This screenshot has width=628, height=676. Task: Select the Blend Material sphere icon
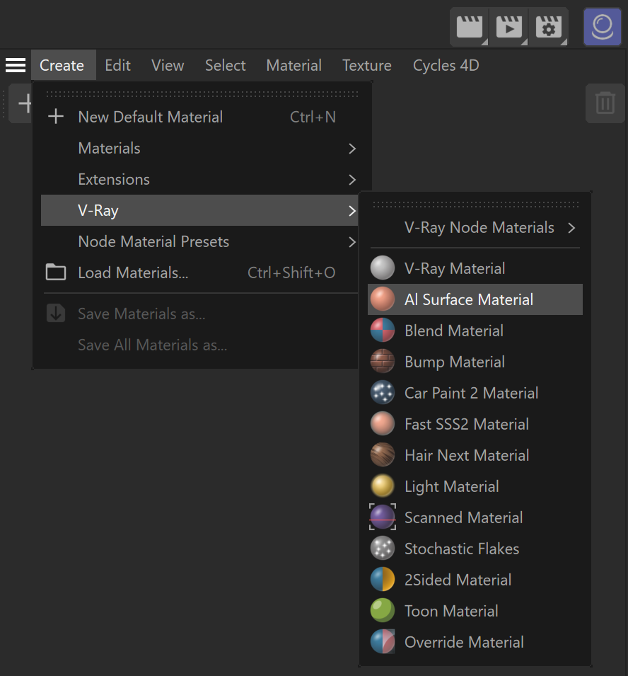[x=383, y=331]
